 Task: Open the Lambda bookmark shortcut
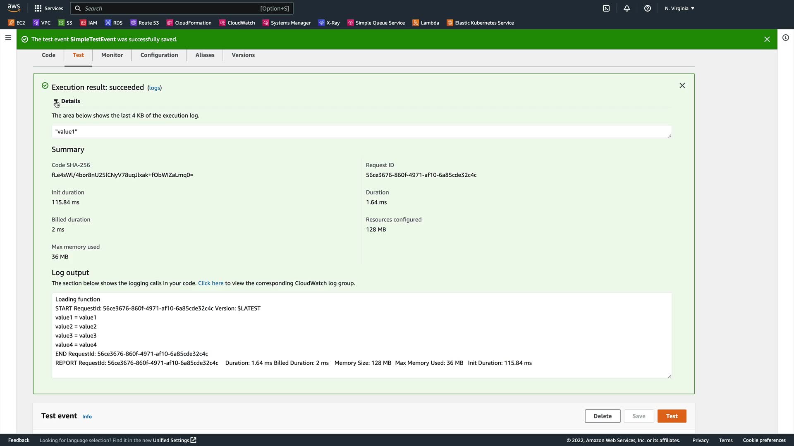(x=426, y=23)
